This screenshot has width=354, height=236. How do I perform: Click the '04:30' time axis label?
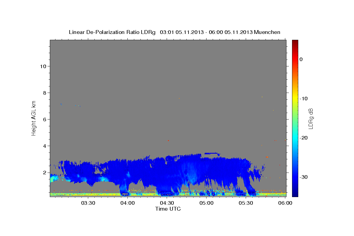click(x=167, y=203)
